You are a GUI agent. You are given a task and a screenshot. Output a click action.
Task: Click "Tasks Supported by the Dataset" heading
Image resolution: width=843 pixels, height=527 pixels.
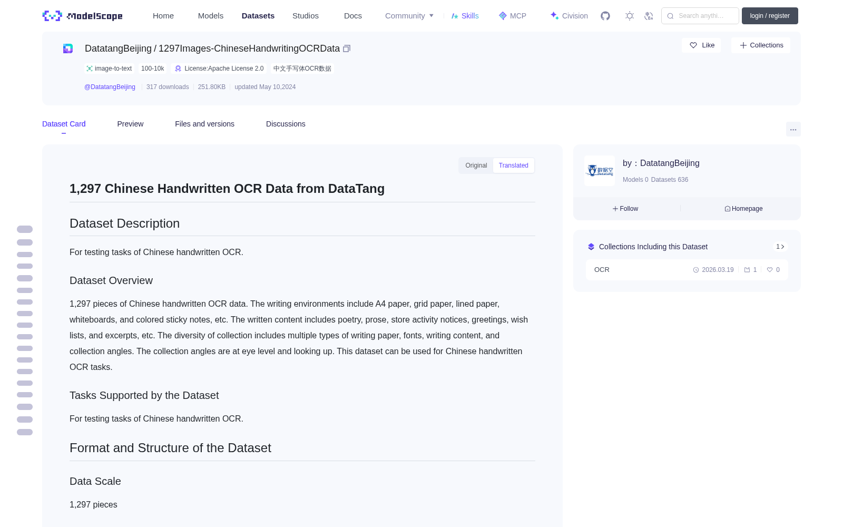point(144,396)
